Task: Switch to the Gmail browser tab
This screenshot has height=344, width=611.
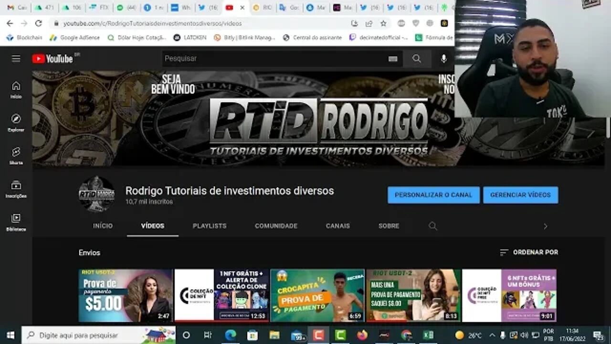Action: click(16, 8)
